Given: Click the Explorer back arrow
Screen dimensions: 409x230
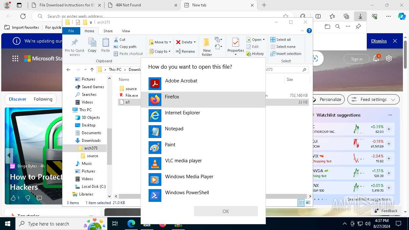Looking at the screenshot, I should pos(68,70).
